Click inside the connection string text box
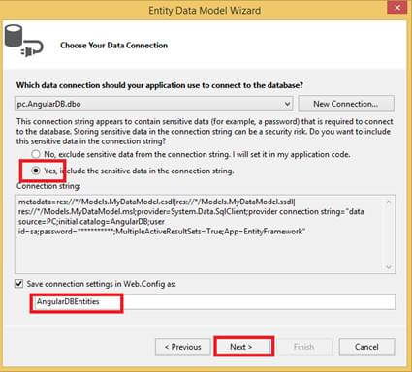 (x=199, y=233)
